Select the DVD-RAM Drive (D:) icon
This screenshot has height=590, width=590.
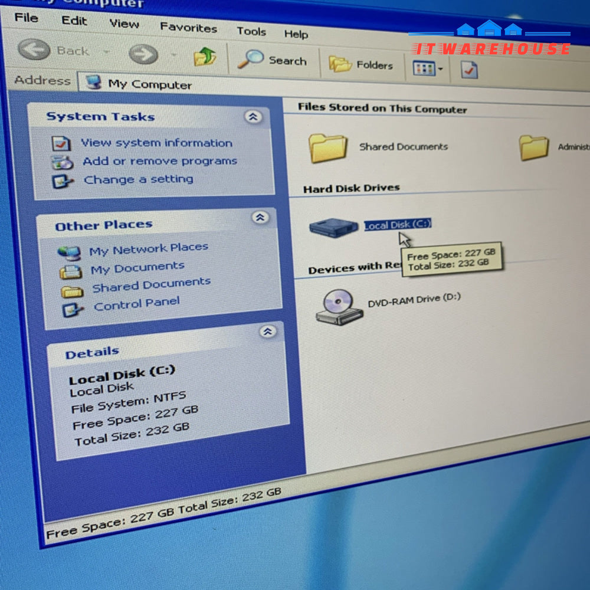pyautogui.click(x=339, y=307)
